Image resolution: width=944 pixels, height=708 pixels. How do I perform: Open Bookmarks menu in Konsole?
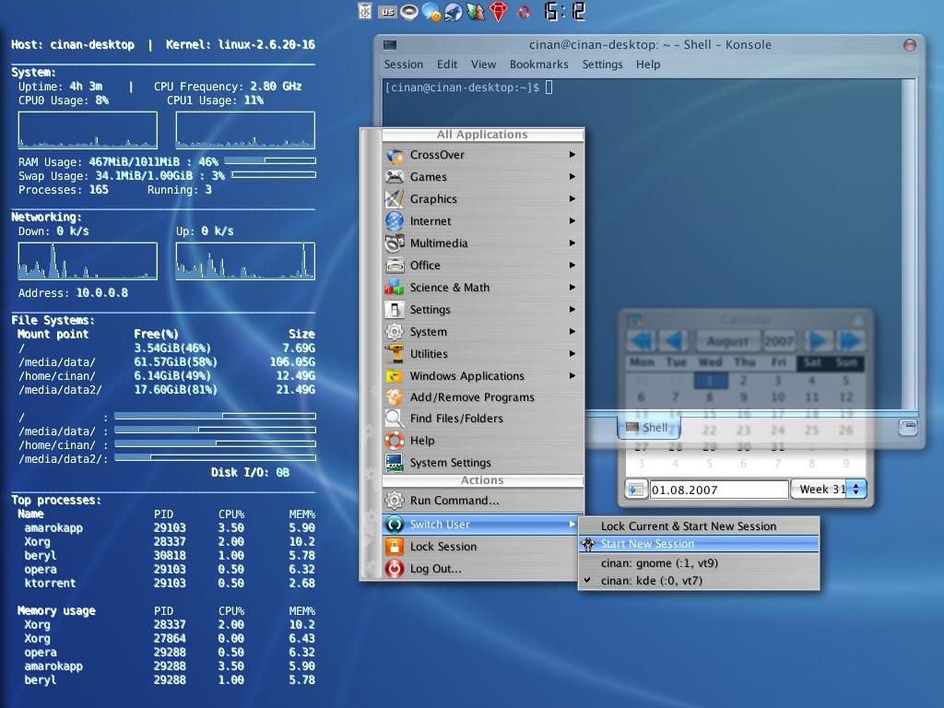tap(538, 65)
